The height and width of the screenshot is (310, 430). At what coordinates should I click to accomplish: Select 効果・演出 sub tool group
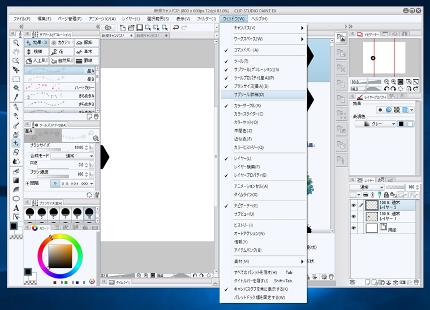(36, 42)
